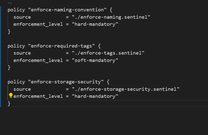
Task: Click the "enforce-storage-security" policy name
Action: coord(66,82)
